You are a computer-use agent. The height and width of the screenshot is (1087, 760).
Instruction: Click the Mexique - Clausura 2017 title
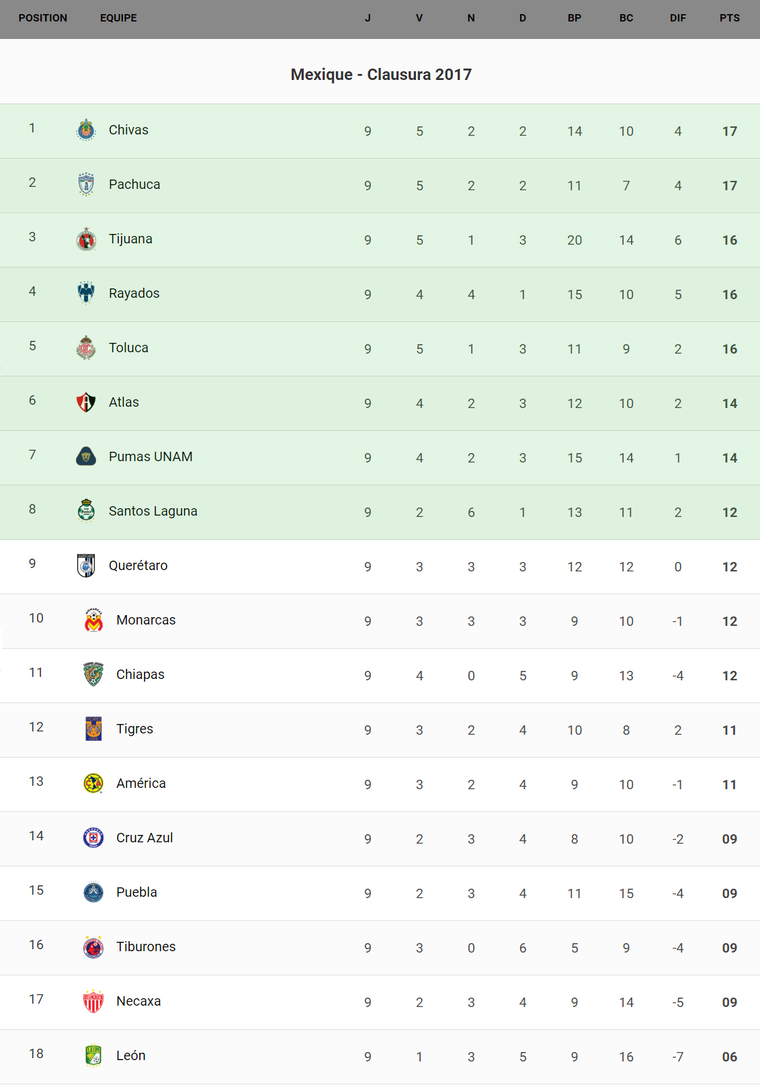pyautogui.click(x=381, y=75)
